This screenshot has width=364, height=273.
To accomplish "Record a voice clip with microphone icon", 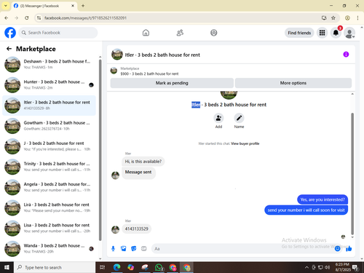I will click(x=113, y=248).
